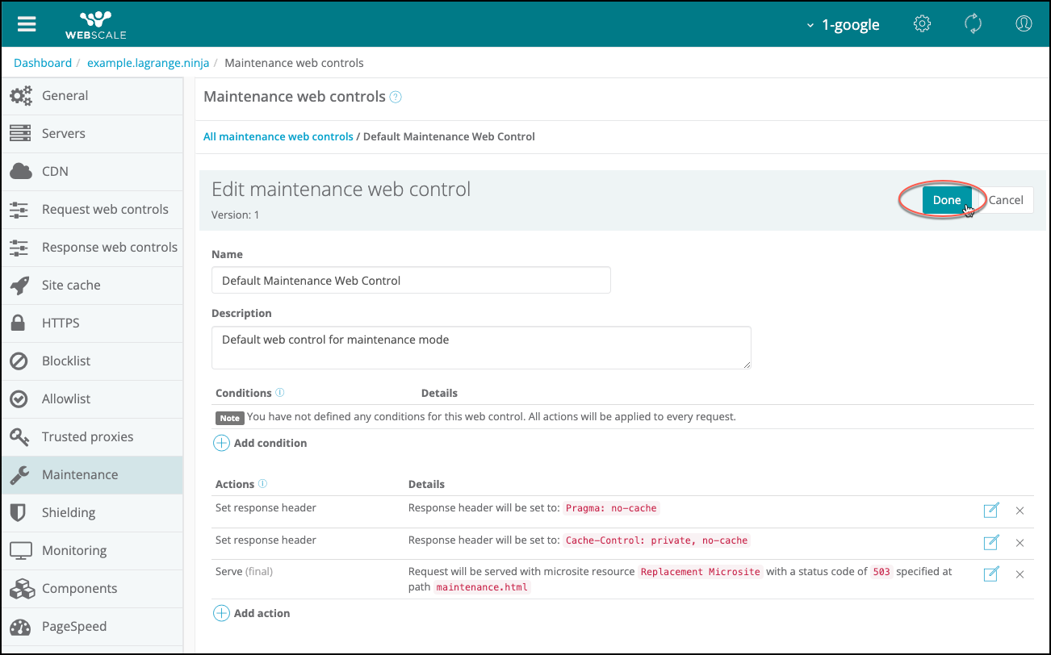The image size is (1051, 655).
Task: Cancel editing the maintenance web control
Action: [1006, 200]
